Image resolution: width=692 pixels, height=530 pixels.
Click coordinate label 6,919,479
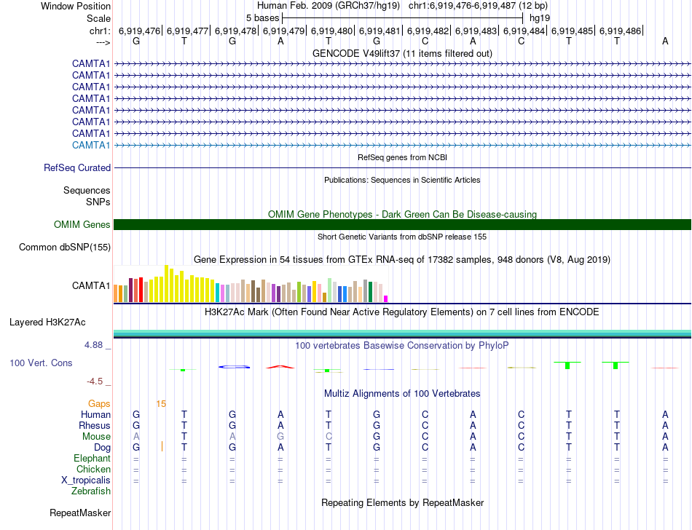pyautogui.click(x=284, y=31)
